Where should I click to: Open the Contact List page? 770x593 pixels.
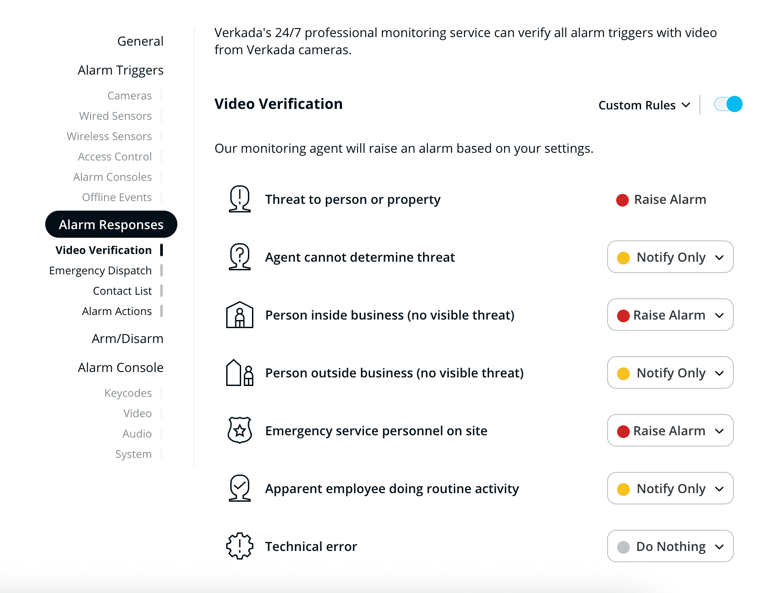122,291
